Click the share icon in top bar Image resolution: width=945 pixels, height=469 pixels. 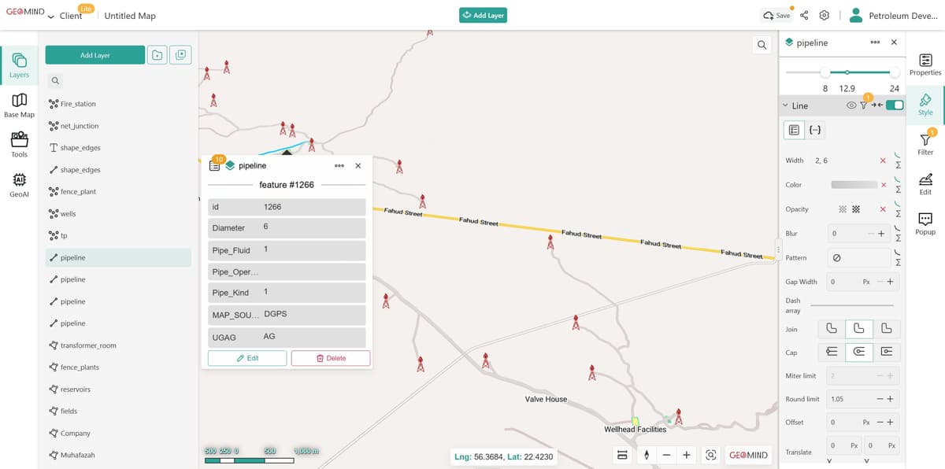point(804,16)
